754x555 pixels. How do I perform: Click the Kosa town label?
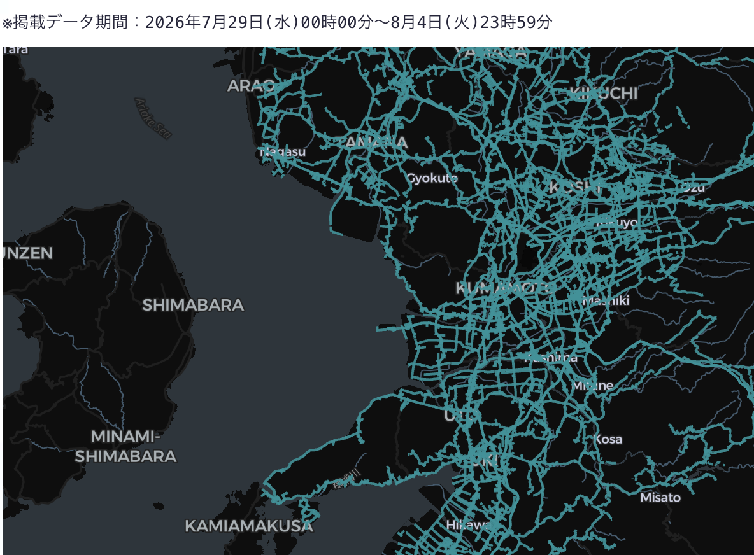[x=608, y=439]
